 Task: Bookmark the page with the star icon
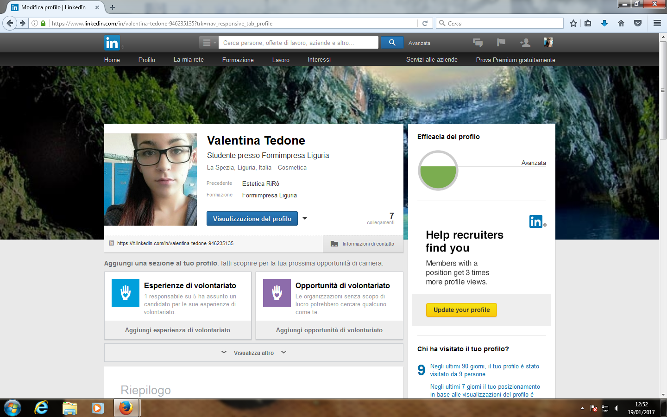tap(573, 23)
